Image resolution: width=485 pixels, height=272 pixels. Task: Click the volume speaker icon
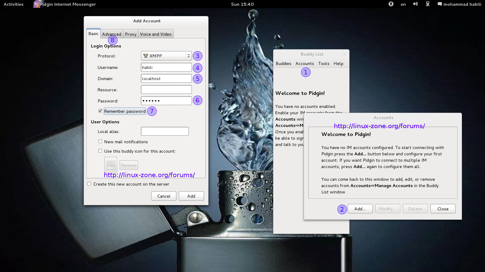[415, 4]
